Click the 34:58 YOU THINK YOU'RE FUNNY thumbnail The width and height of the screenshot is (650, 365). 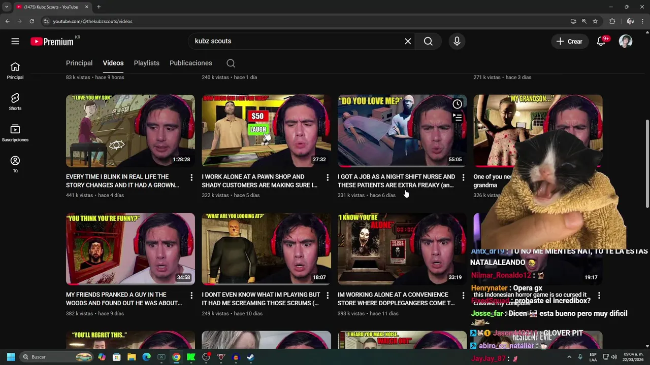pyautogui.click(x=131, y=249)
